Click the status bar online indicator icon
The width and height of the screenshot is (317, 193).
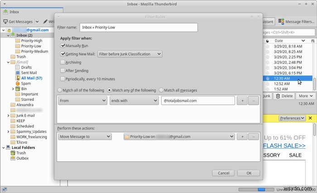(x=5, y=189)
